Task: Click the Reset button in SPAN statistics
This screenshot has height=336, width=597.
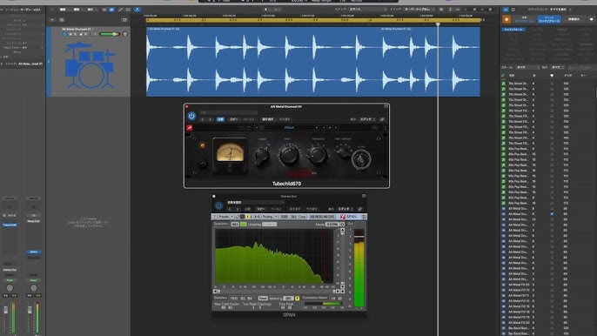Action: click(263, 299)
